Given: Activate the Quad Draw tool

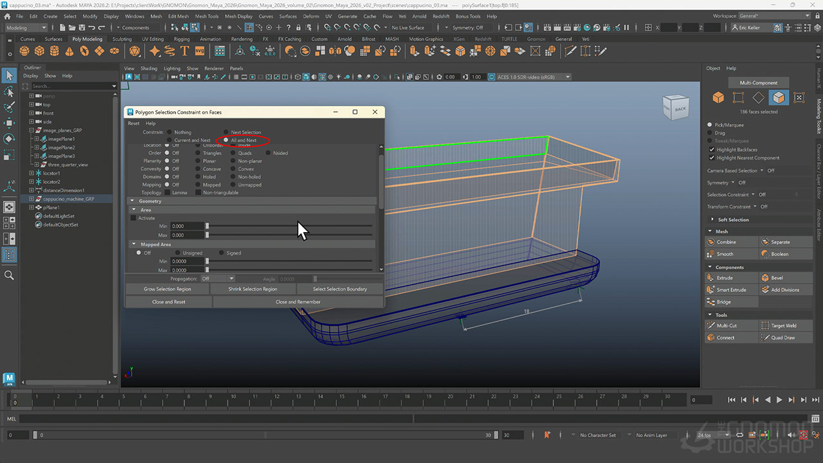Looking at the screenshot, I should click(x=765, y=338).
